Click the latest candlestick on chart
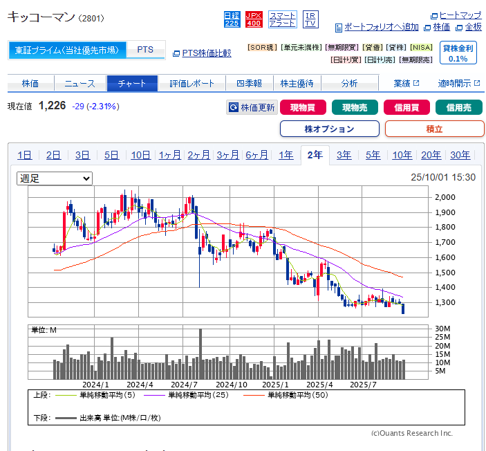The height and width of the screenshot is (451, 486). [403, 309]
